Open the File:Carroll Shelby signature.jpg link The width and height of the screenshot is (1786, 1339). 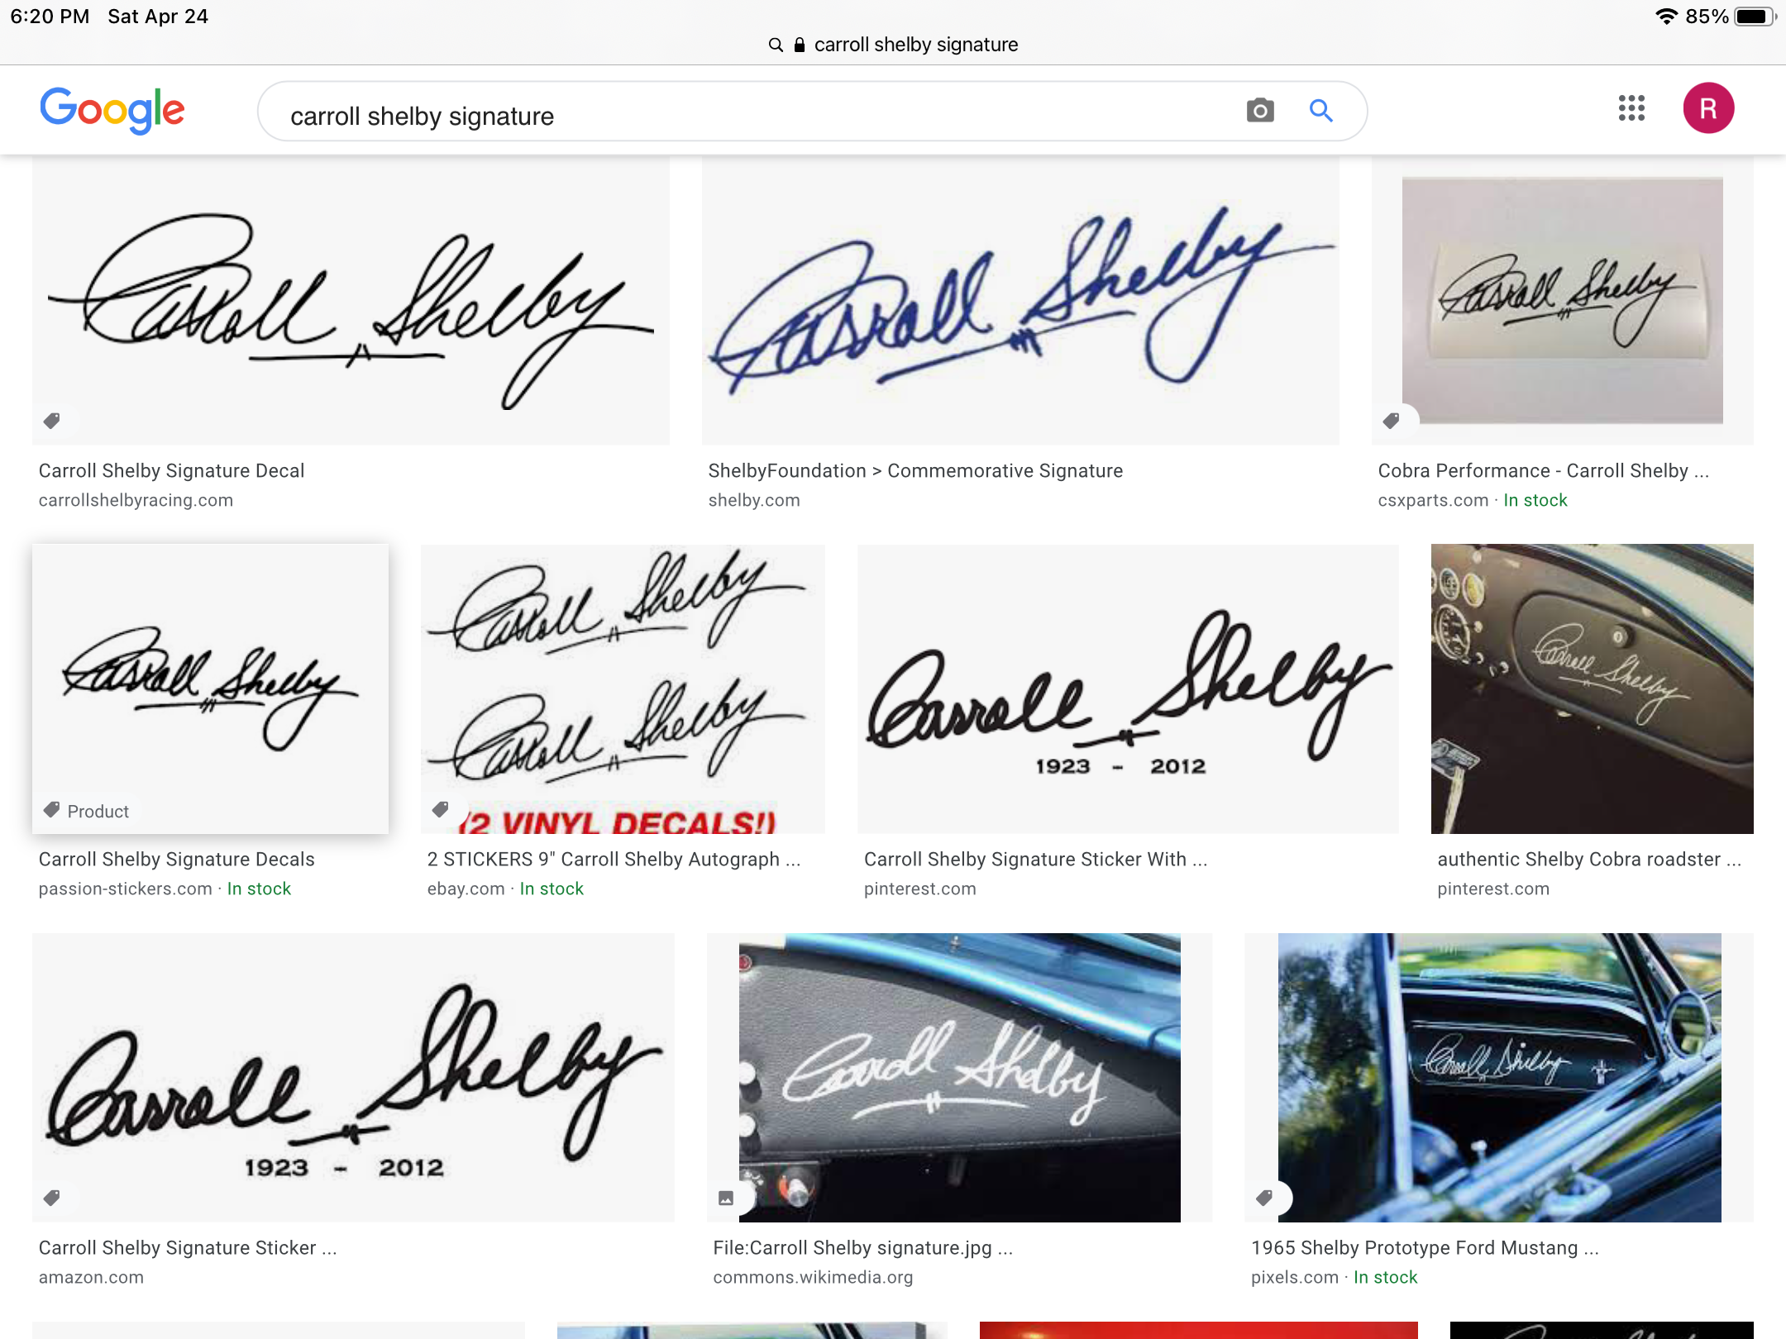click(862, 1247)
